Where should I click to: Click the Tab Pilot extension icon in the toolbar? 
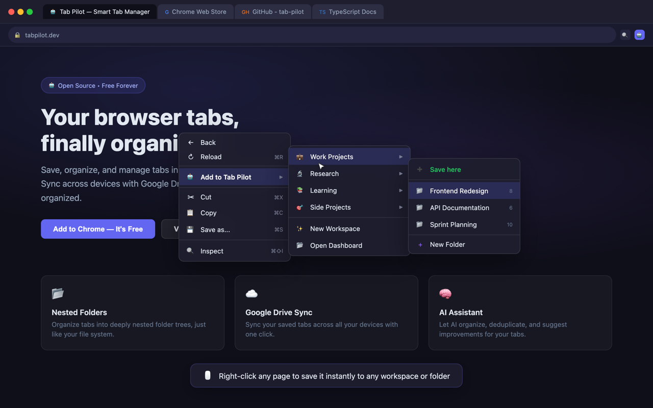(x=639, y=35)
